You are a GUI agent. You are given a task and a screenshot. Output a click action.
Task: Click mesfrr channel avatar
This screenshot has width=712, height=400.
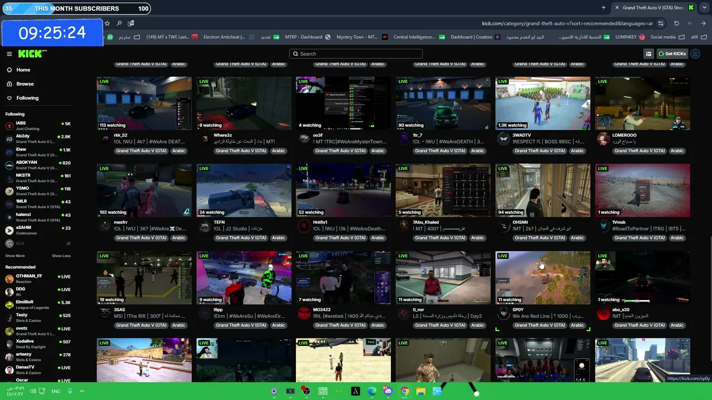pos(105,226)
